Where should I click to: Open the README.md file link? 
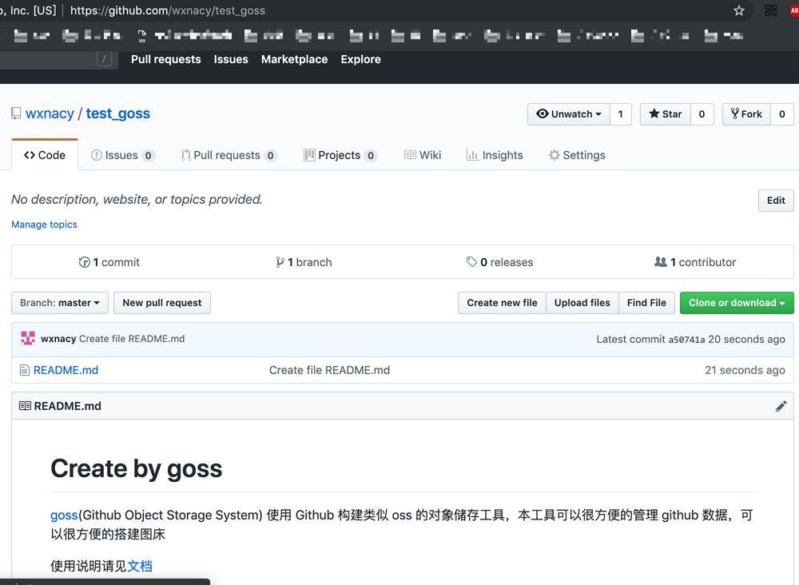[x=66, y=370]
